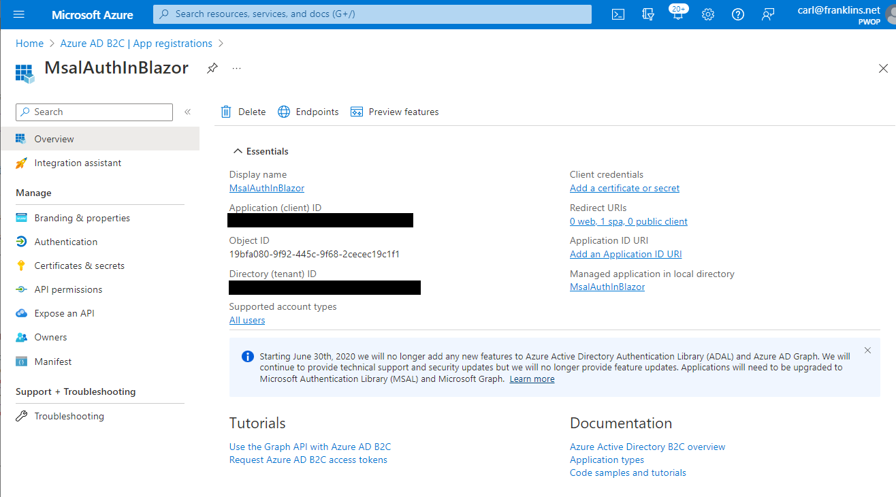This screenshot has width=896, height=497.
Task: Click the Preview features icon
Action: point(357,112)
